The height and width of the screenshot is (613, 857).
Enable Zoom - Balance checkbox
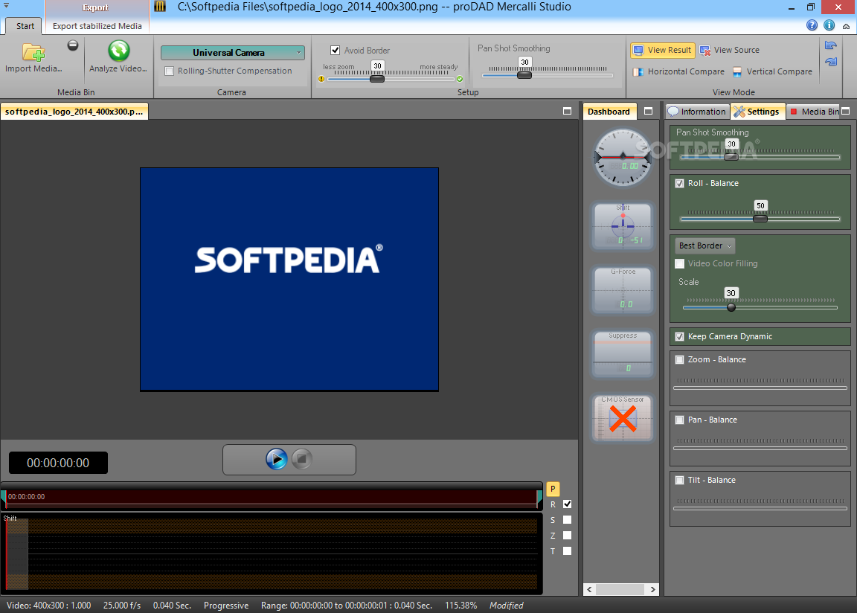[x=679, y=359]
